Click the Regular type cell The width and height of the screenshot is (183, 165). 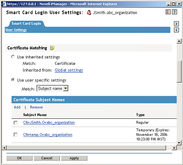point(143,122)
